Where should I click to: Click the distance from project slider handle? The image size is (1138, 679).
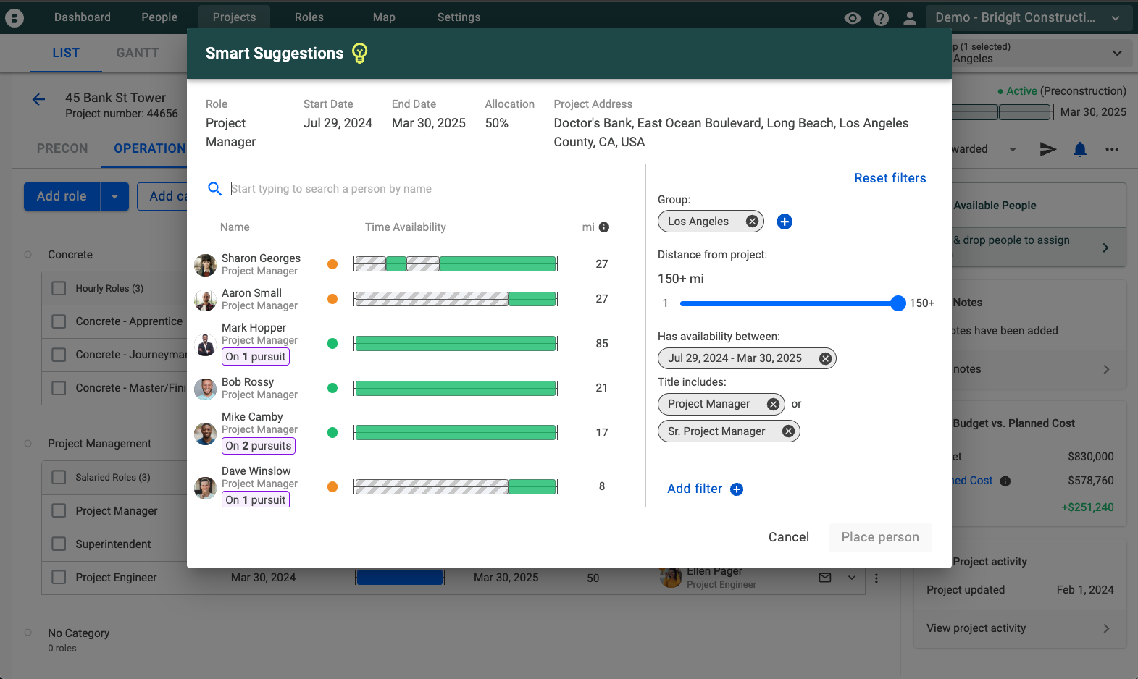[x=898, y=303]
